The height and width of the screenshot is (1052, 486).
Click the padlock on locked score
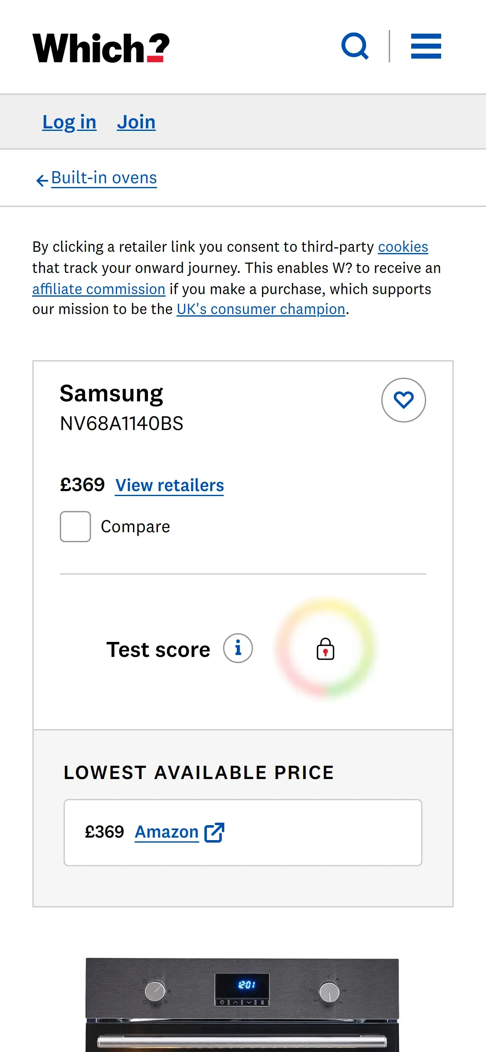pyautogui.click(x=325, y=649)
